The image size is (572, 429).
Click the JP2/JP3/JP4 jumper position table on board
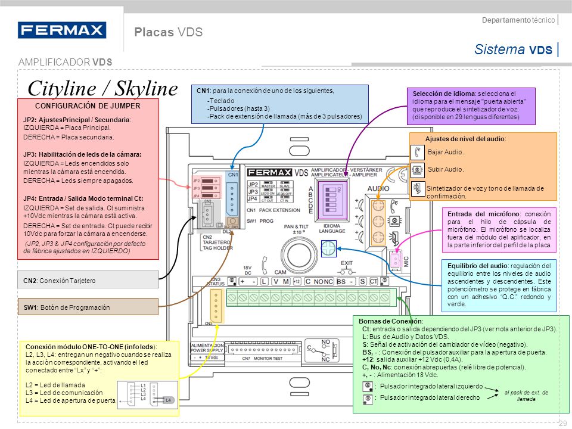271,191
